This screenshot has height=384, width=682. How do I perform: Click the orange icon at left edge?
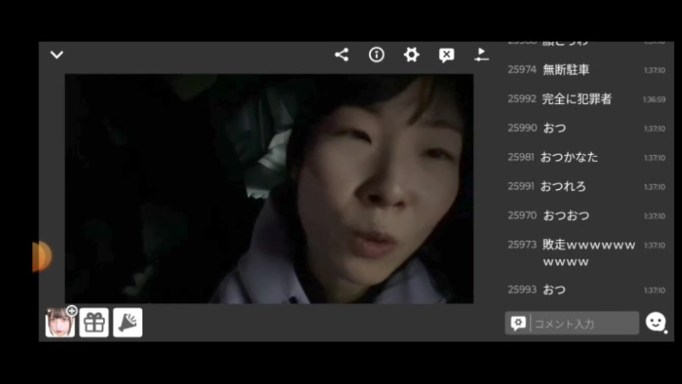pyautogui.click(x=42, y=257)
